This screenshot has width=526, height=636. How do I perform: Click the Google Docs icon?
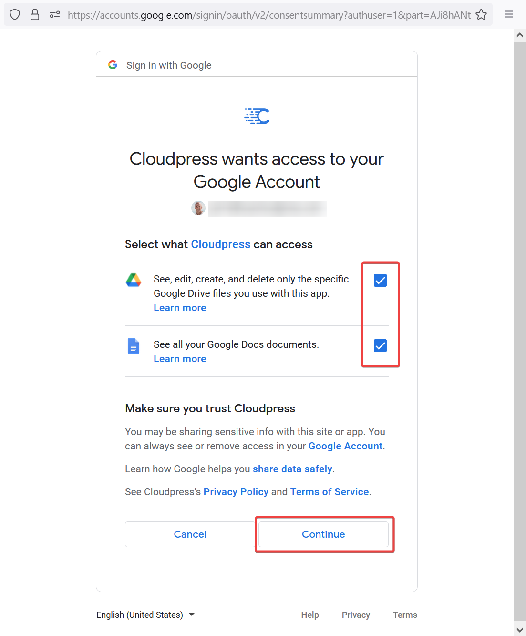point(134,345)
